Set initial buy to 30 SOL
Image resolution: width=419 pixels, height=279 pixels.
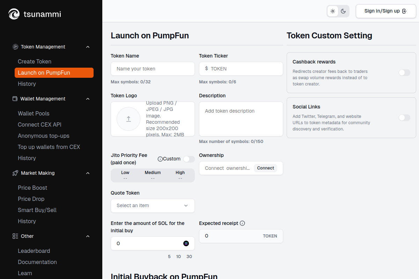click(x=189, y=257)
